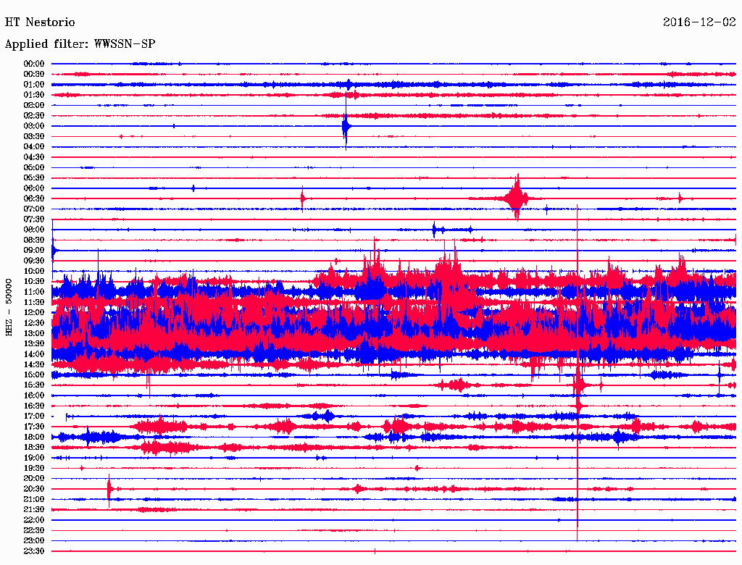Select the 11:30 time label
Image resolution: width=742 pixels, height=565 pixels.
(34, 302)
